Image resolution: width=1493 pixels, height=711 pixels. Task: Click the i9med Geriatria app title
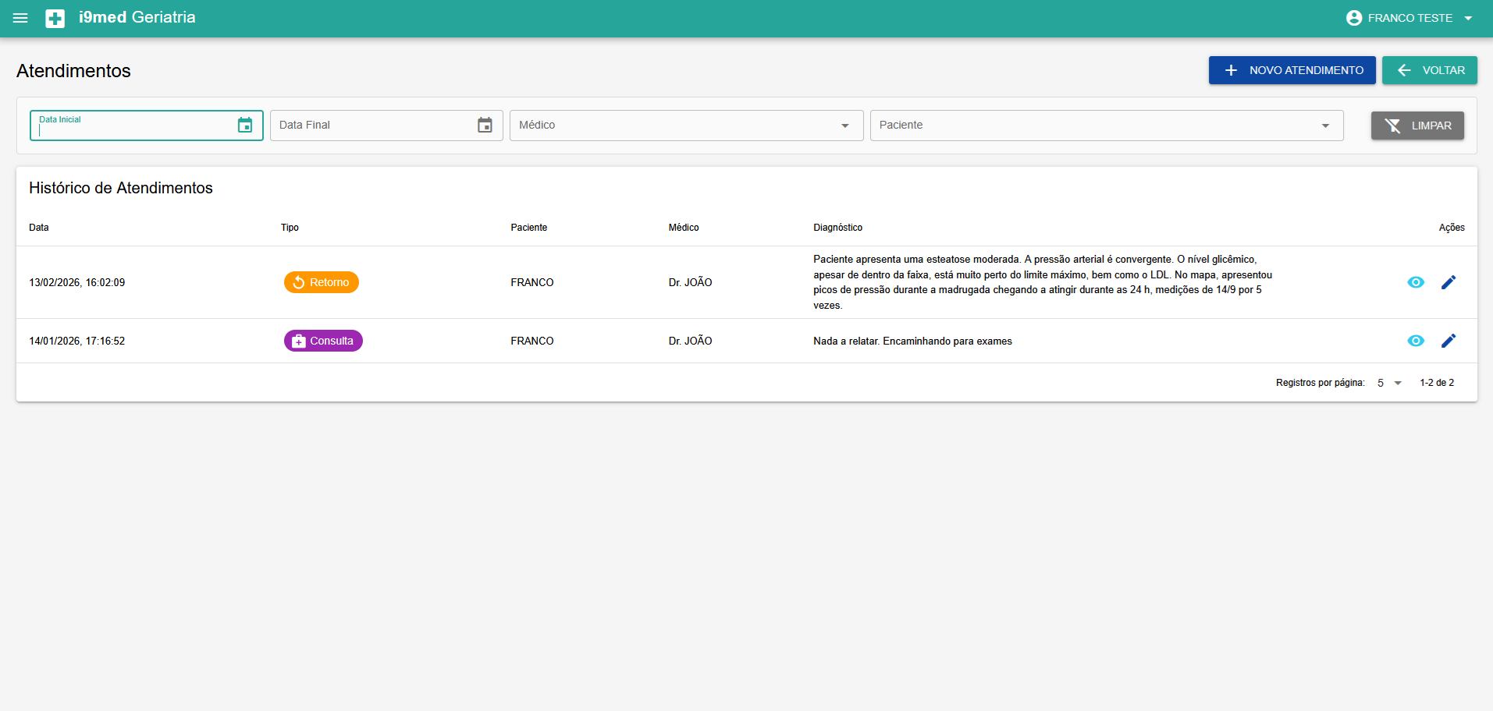click(x=137, y=17)
